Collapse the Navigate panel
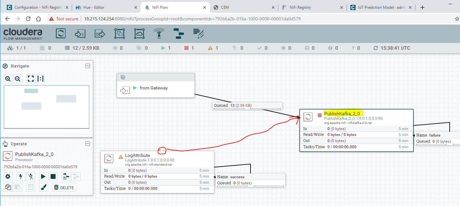The height and width of the screenshot is (206, 460). [87, 66]
